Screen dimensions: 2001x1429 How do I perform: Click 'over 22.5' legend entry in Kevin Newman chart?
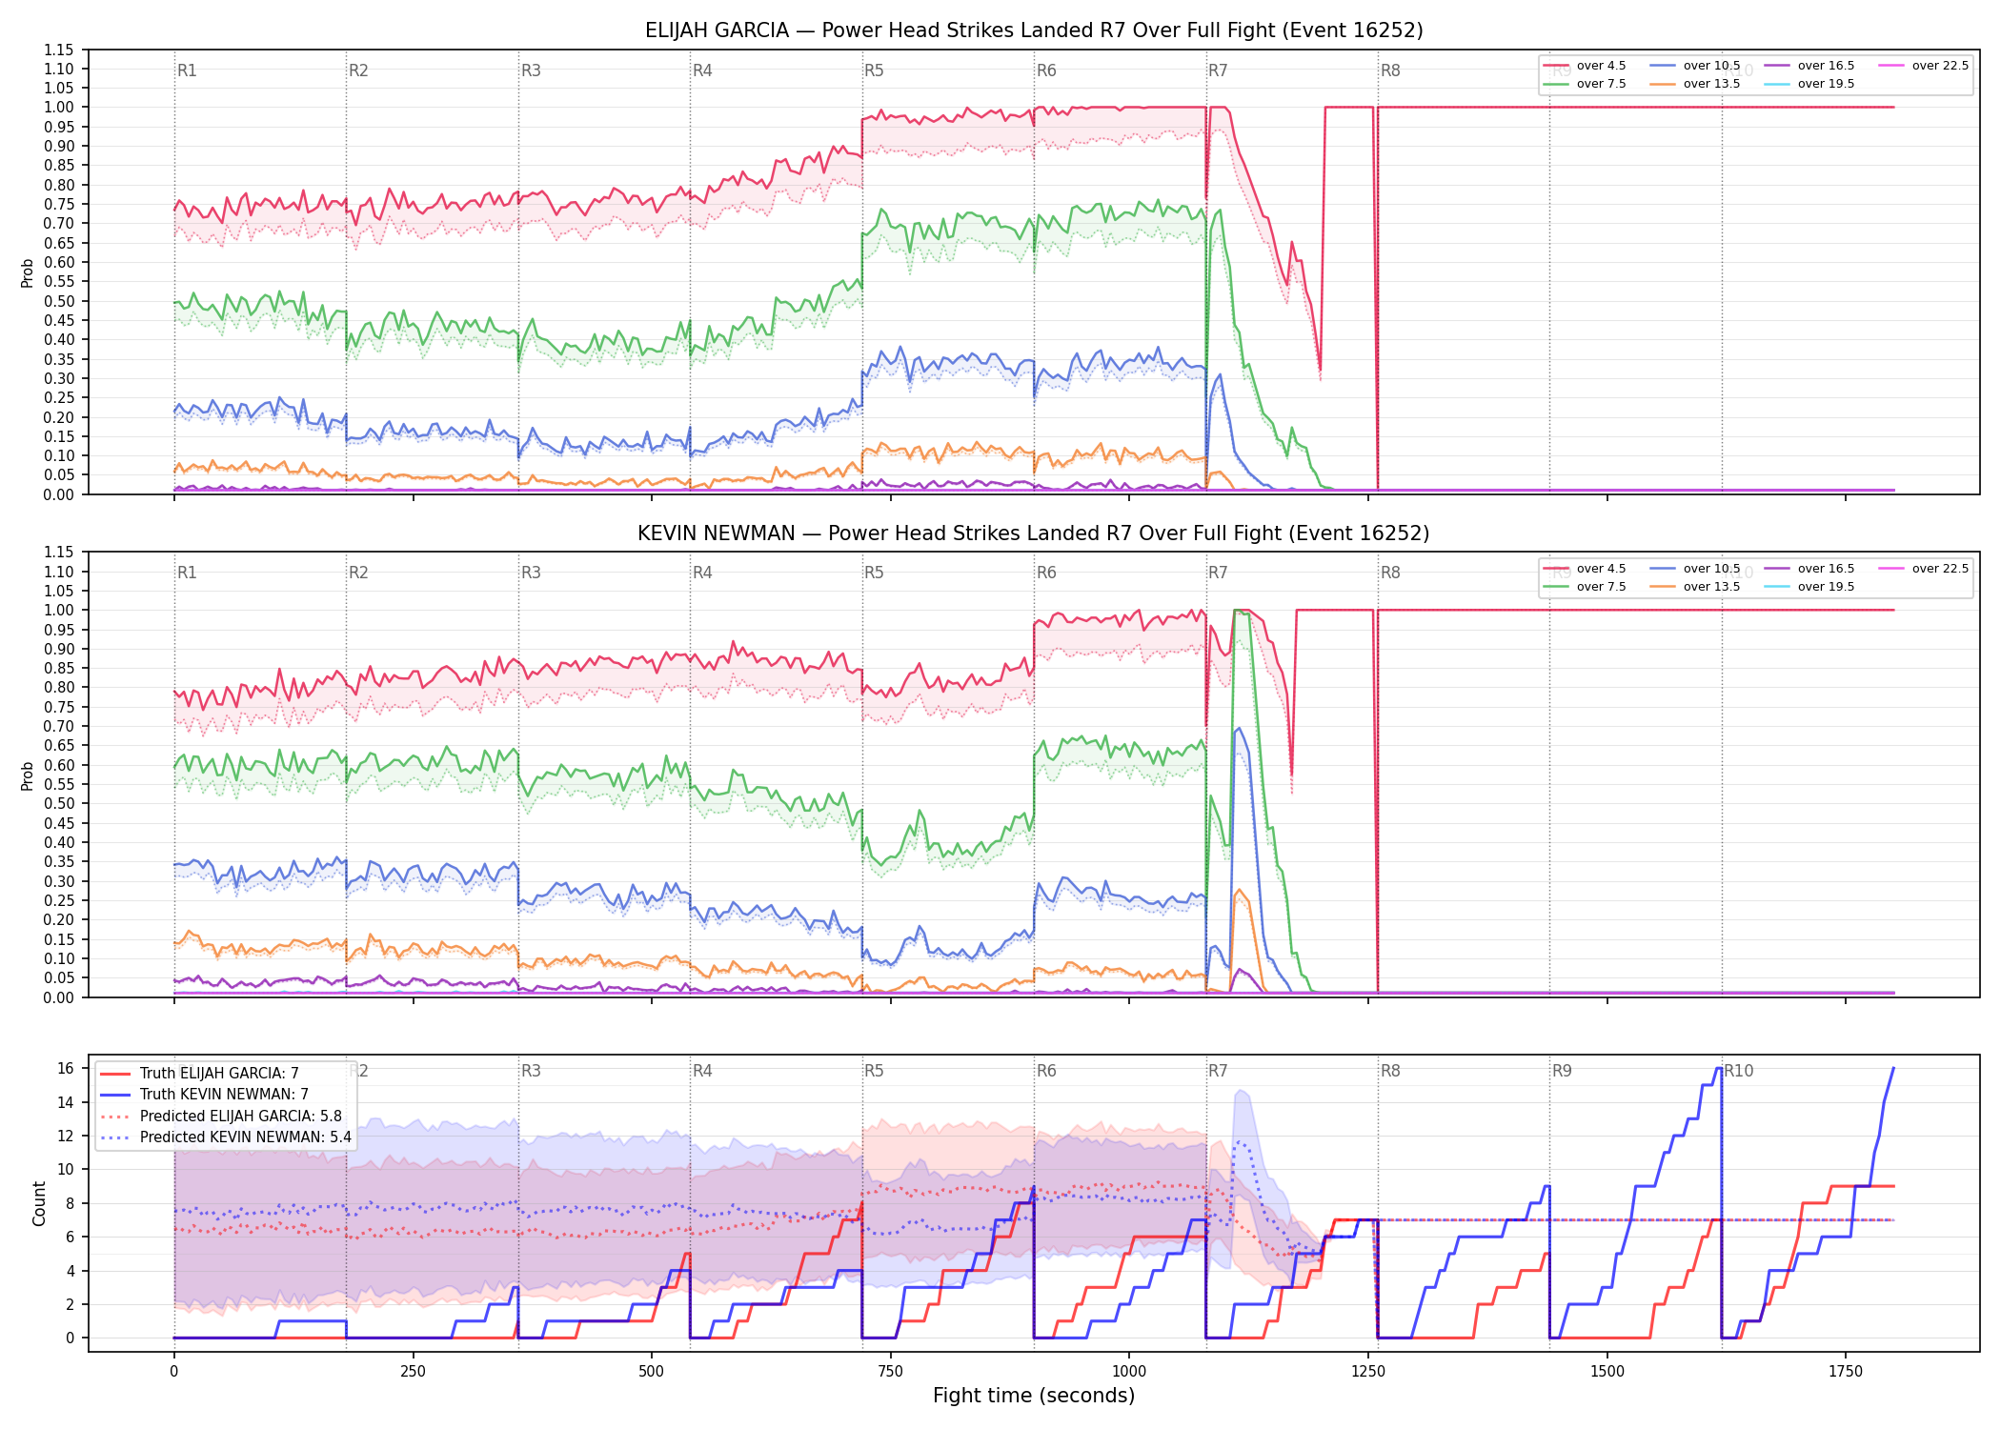[1924, 569]
